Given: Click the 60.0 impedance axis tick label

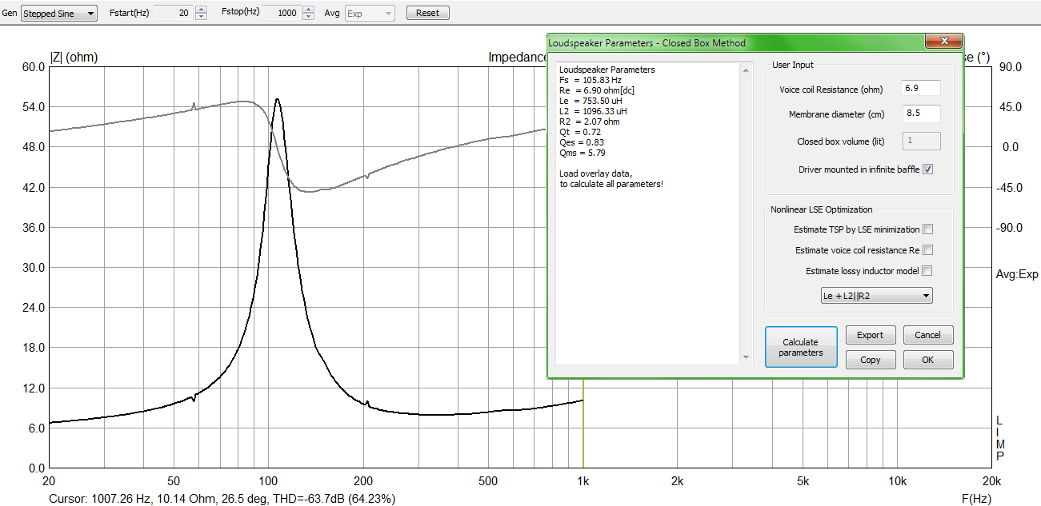Looking at the screenshot, I should (x=33, y=67).
